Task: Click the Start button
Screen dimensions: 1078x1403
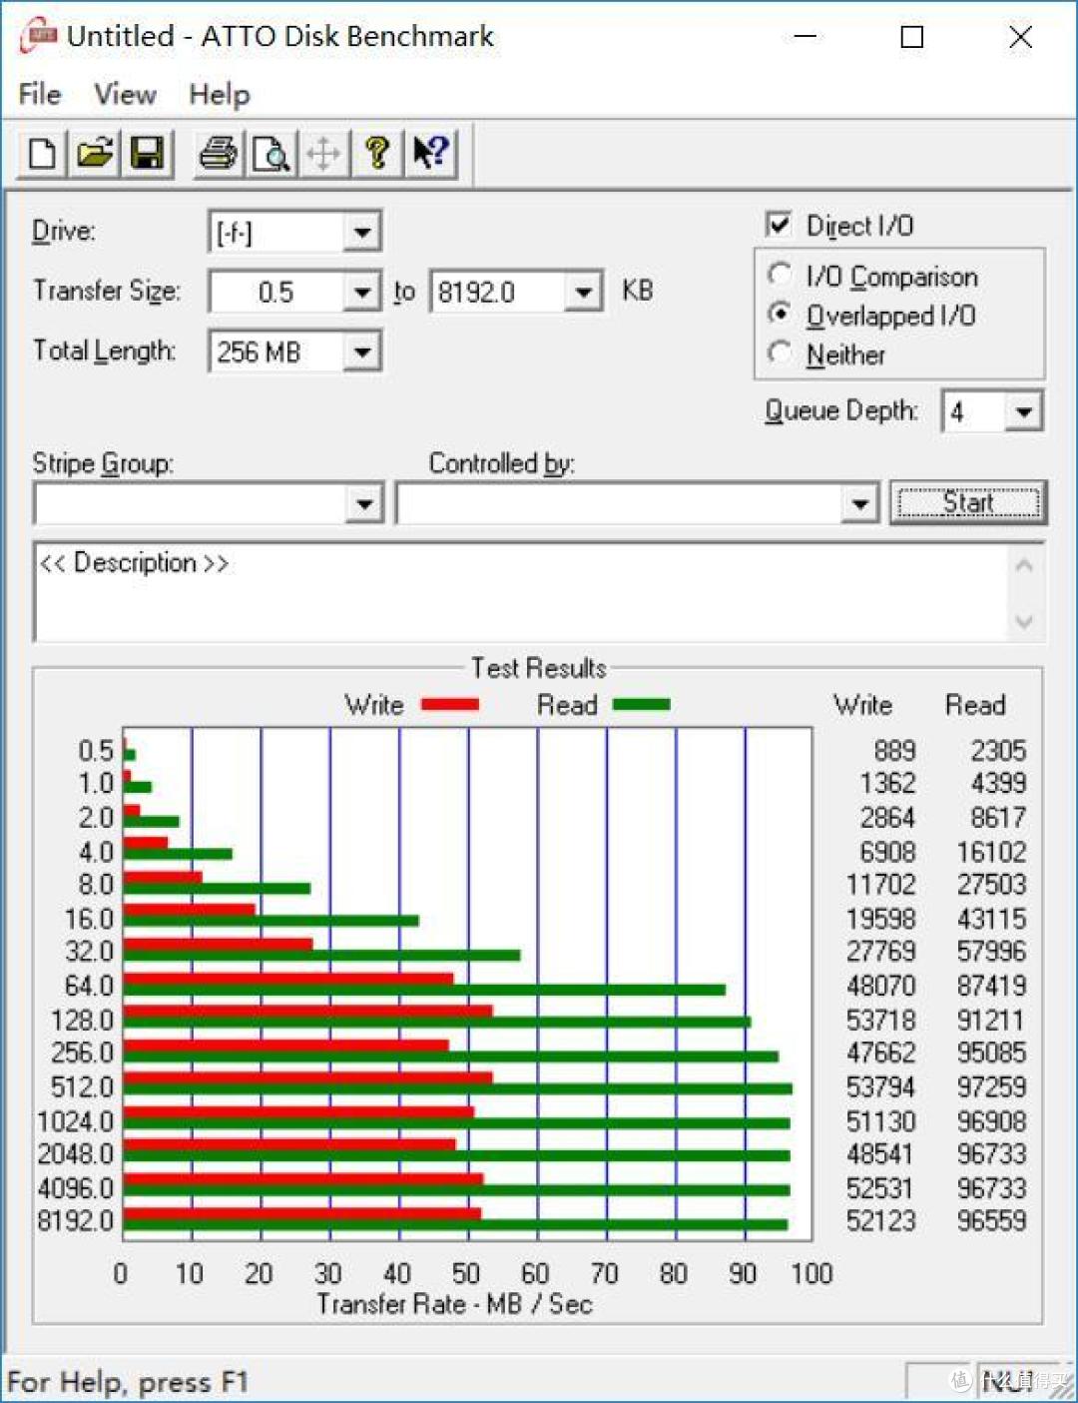Action: [x=967, y=502]
